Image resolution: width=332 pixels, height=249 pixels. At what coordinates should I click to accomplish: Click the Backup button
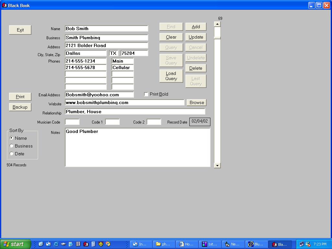pos(20,107)
